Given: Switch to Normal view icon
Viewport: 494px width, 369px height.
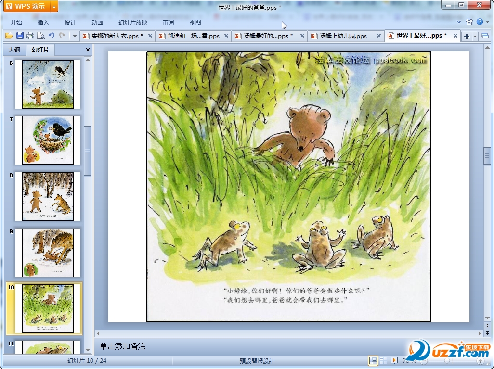Looking at the screenshot, I should pos(373,360).
